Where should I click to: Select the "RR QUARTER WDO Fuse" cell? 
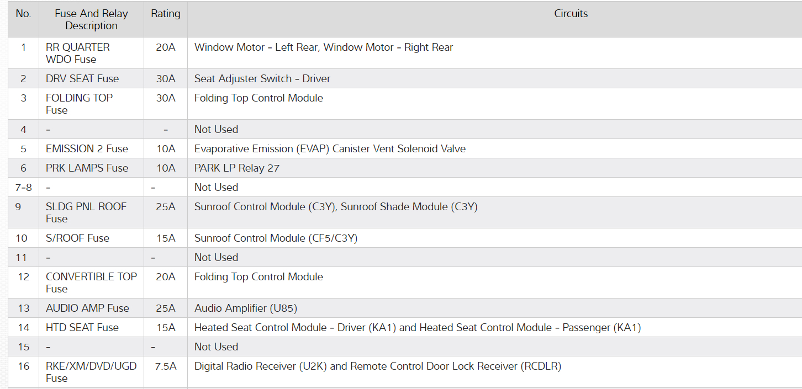(78, 53)
